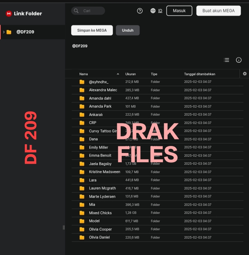Click the Emma Benoit folder icon
This screenshot has width=249, height=255.
pyautogui.click(x=82, y=156)
